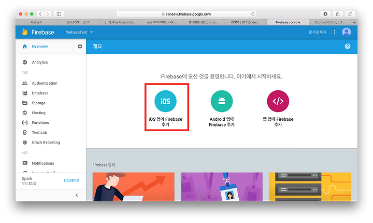Viewport: 373px width, 223px height.
Task: Open the orange analytics growth card
Action: point(134,187)
